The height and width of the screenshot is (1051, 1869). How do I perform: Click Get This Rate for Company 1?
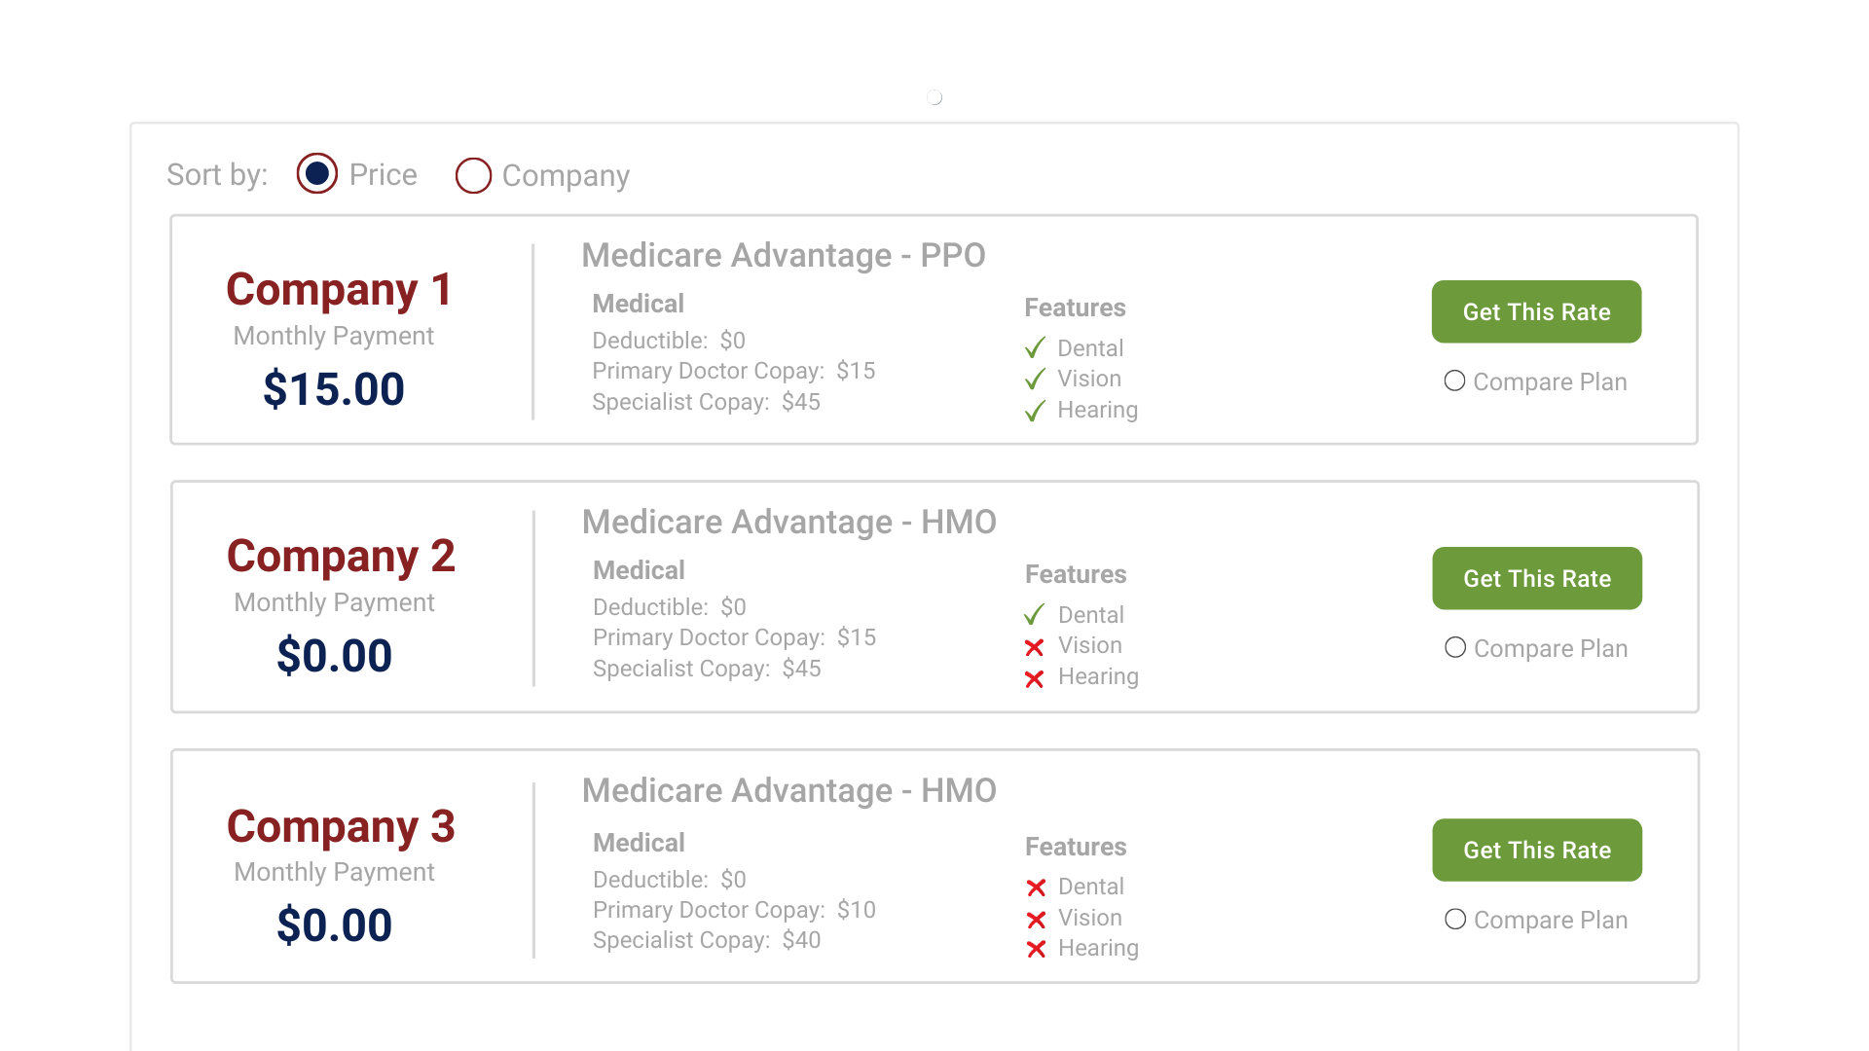click(1536, 312)
